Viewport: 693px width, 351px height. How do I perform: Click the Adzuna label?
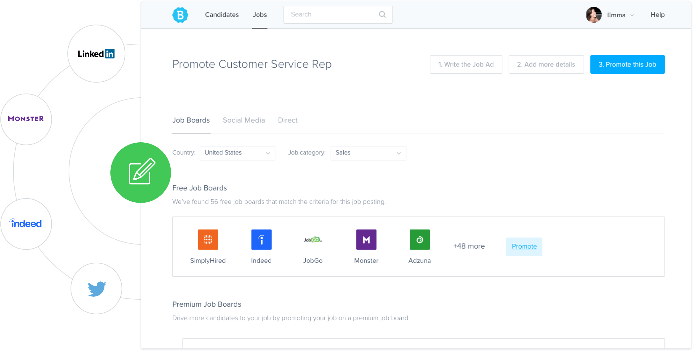[420, 261]
